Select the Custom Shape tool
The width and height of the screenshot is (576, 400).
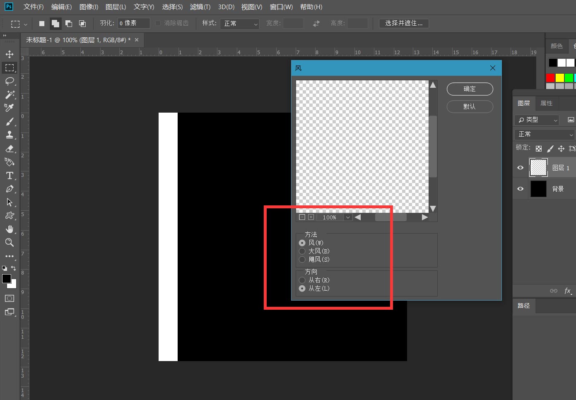pyautogui.click(x=10, y=215)
